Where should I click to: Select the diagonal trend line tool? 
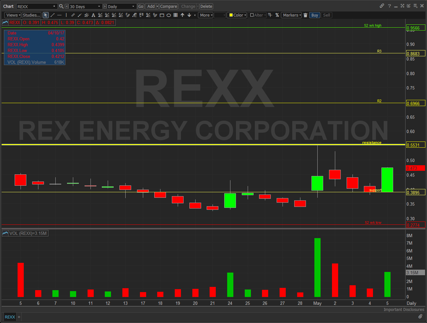click(52, 15)
